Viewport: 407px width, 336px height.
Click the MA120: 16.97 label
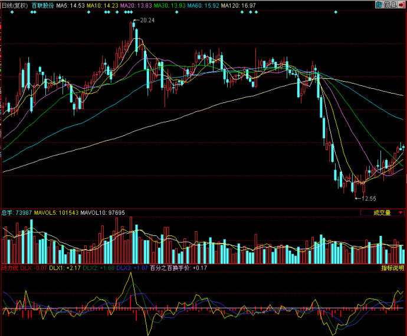[x=238, y=5]
